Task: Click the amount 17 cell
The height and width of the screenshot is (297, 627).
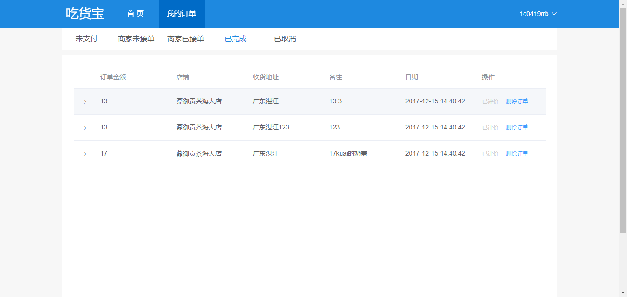Action: point(104,154)
